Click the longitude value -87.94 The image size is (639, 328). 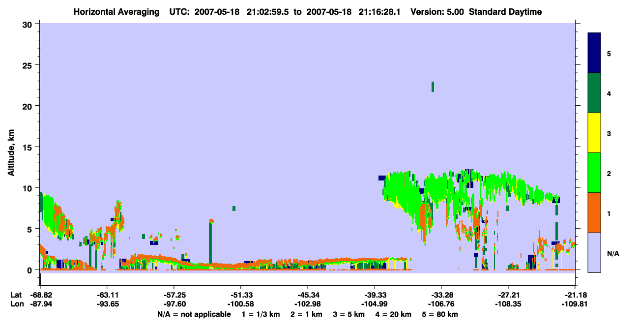pyautogui.click(x=40, y=304)
